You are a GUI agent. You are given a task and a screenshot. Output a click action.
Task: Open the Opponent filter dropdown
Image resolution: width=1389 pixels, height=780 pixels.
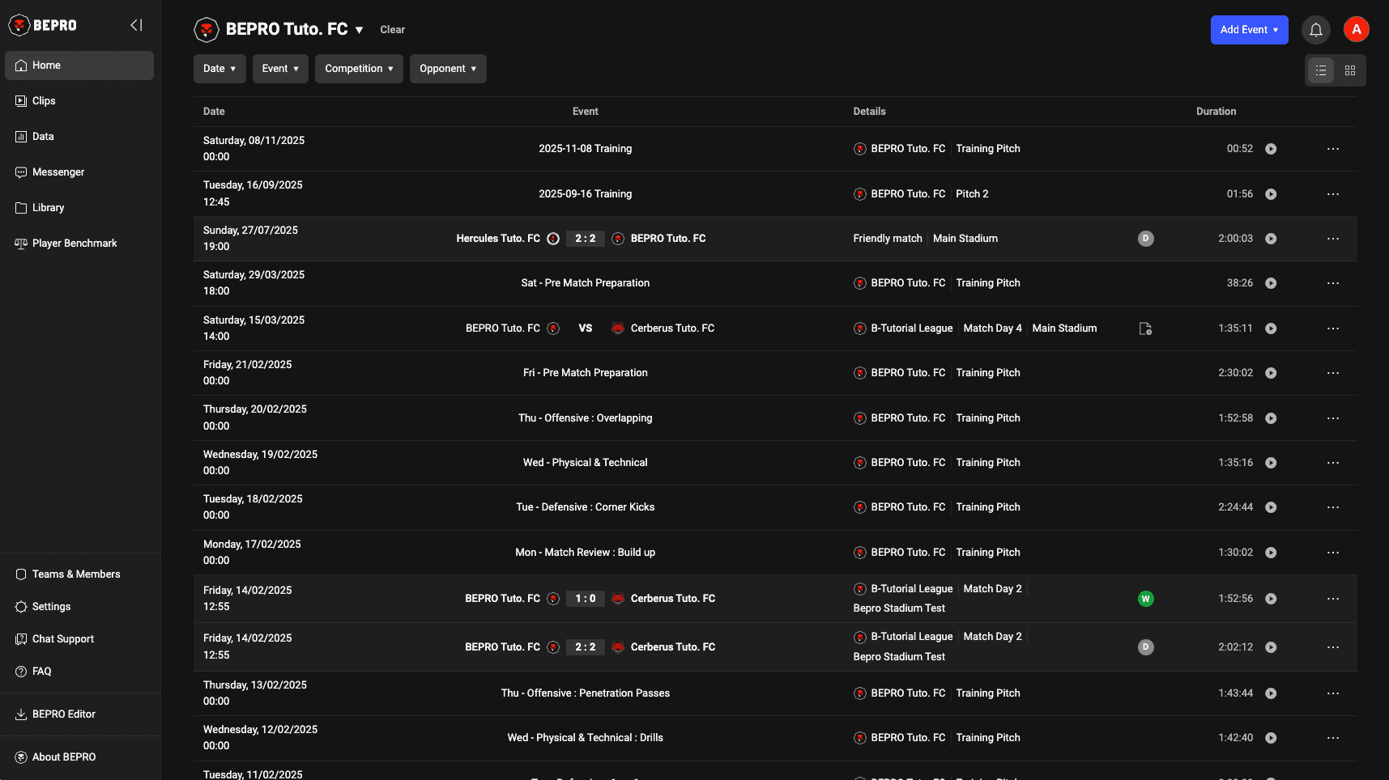coord(448,69)
